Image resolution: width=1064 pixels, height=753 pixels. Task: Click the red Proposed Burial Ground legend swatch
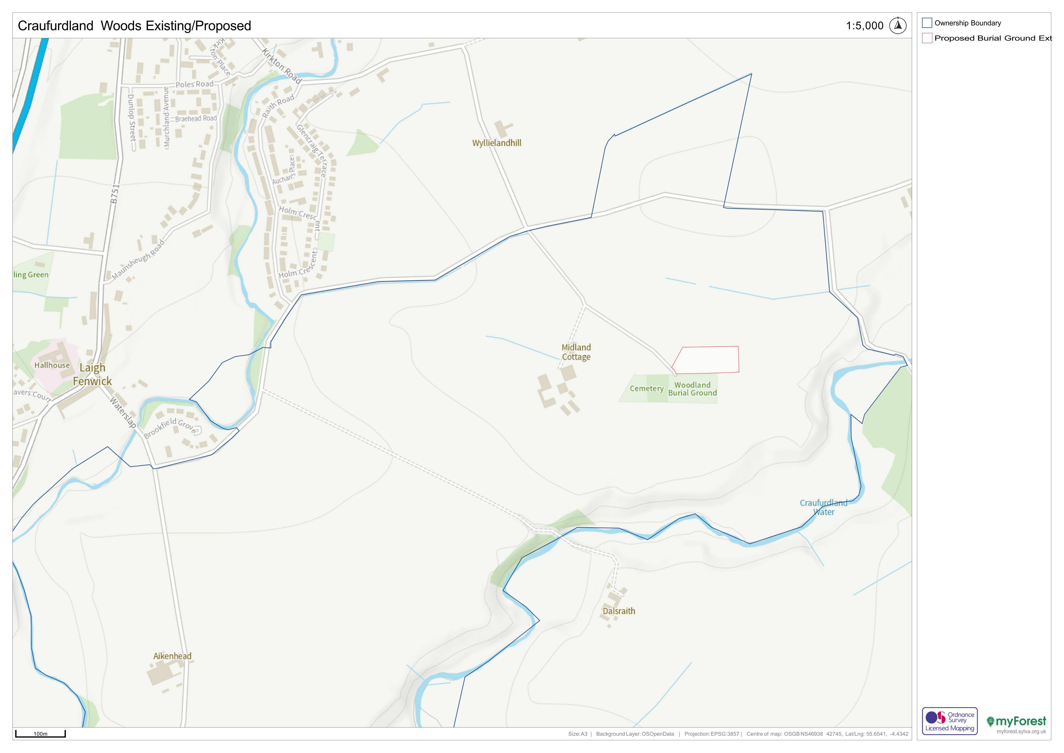coord(927,38)
